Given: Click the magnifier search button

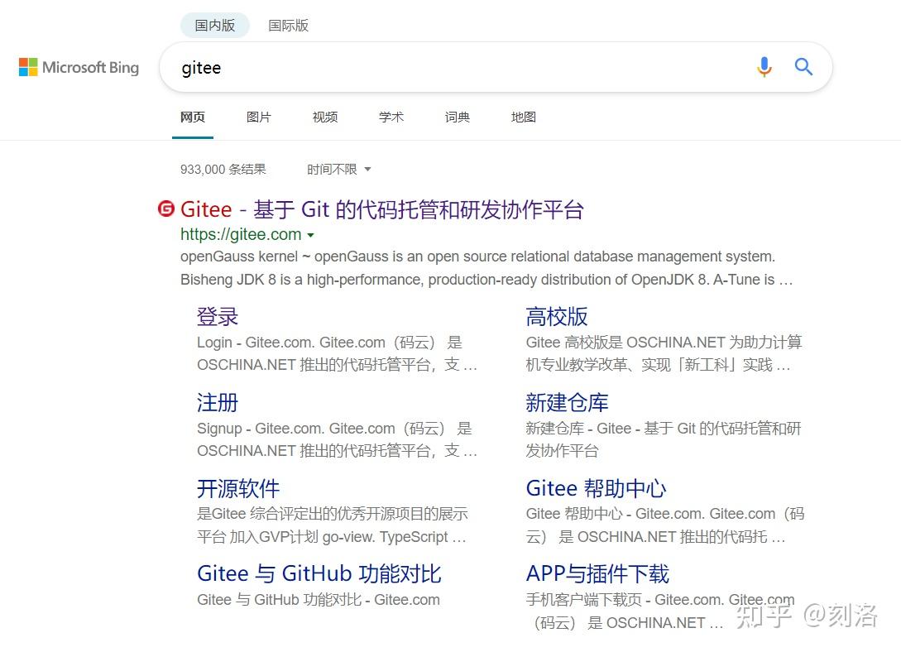Looking at the screenshot, I should pyautogui.click(x=803, y=67).
